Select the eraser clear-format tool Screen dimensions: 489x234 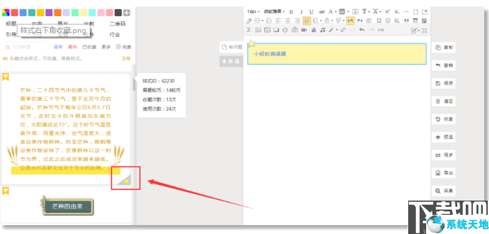point(248,21)
